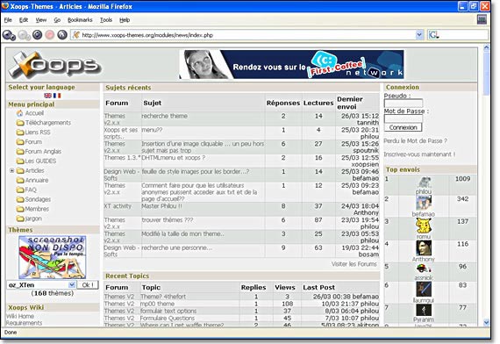Open the Les GUIDES menu link

click(40, 161)
